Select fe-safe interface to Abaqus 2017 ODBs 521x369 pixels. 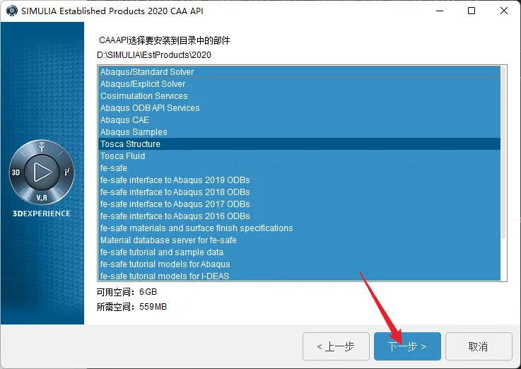[299, 204]
